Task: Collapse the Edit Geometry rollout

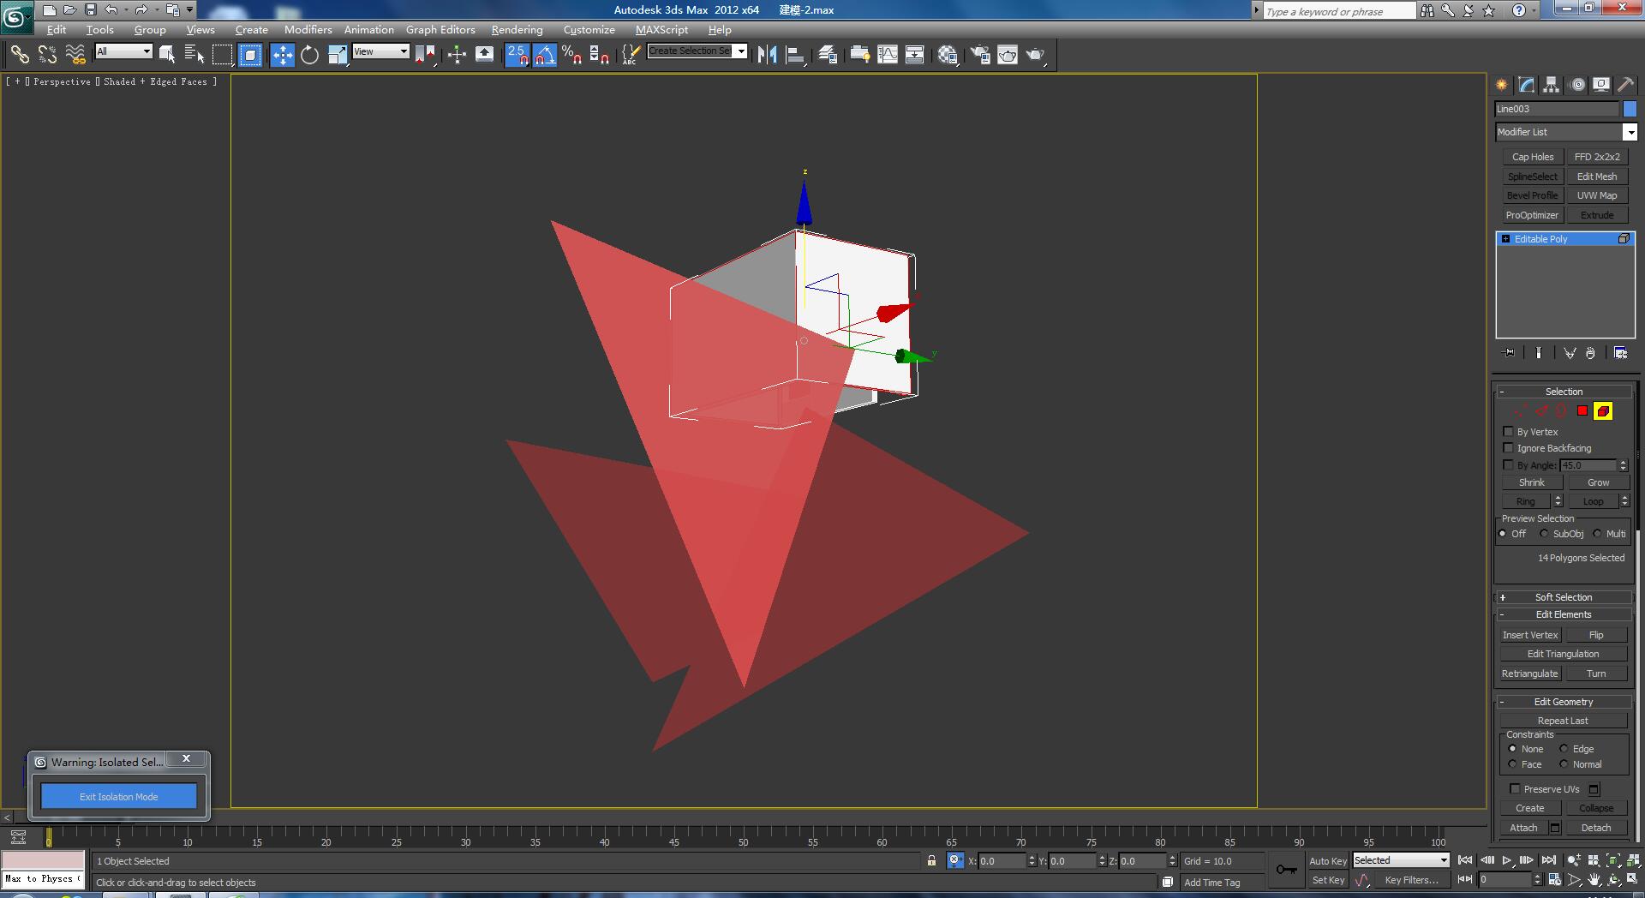Action: (1564, 702)
